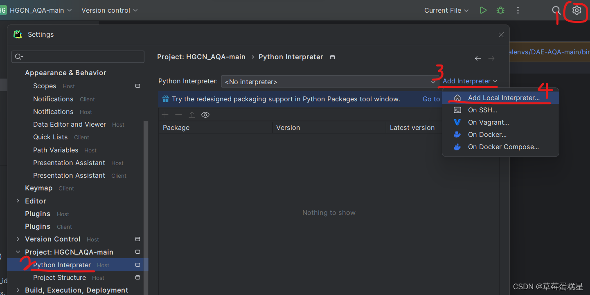Screen dimensions: 590x295
Task: Click the uninstall package minus icon
Action: 178,115
